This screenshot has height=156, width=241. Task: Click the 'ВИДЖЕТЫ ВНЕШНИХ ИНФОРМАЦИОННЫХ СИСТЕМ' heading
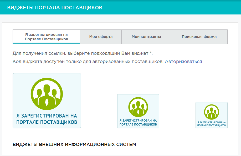(x=74, y=145)
